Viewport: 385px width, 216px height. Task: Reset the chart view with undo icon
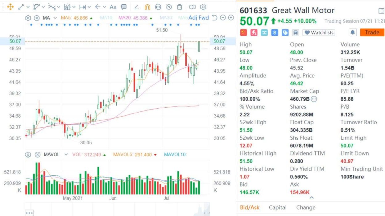[x=215, y=18]
